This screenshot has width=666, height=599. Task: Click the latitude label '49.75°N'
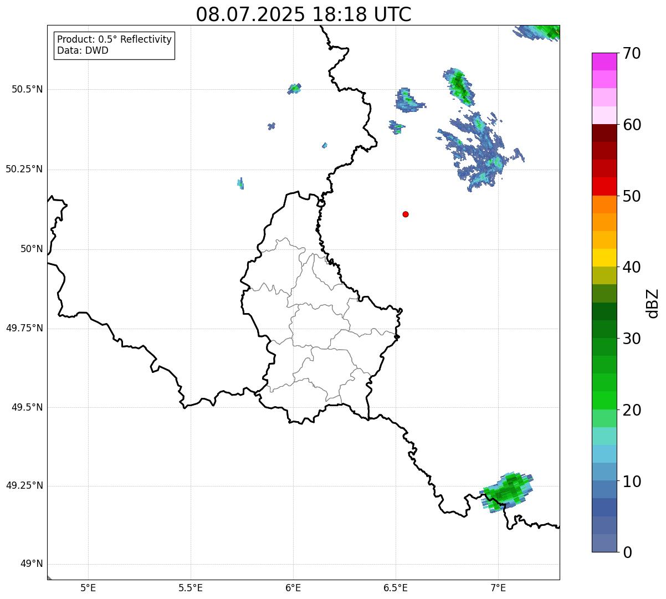point(24,328)
